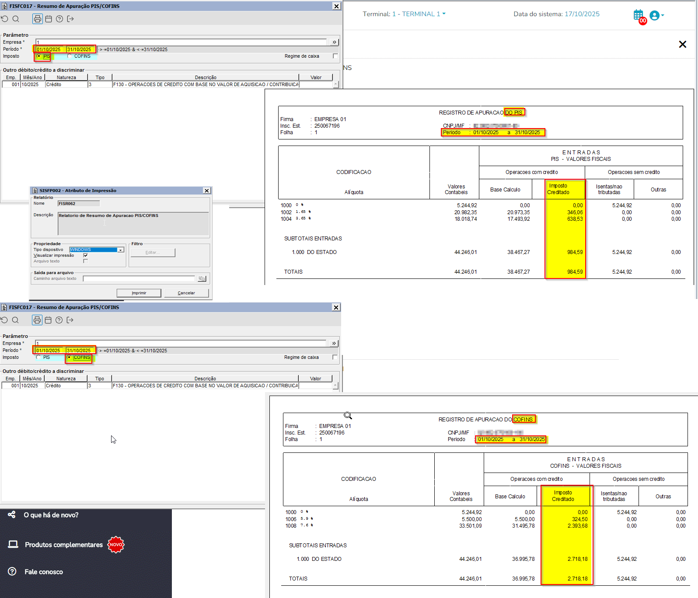
Task: Click the printer icon in the COFINS-selected FISFC017 toolbar
Action: click(37, 320)
